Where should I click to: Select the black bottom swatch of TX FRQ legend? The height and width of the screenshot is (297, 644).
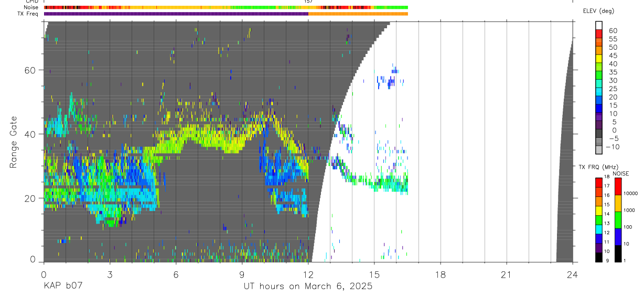(599, 257)
